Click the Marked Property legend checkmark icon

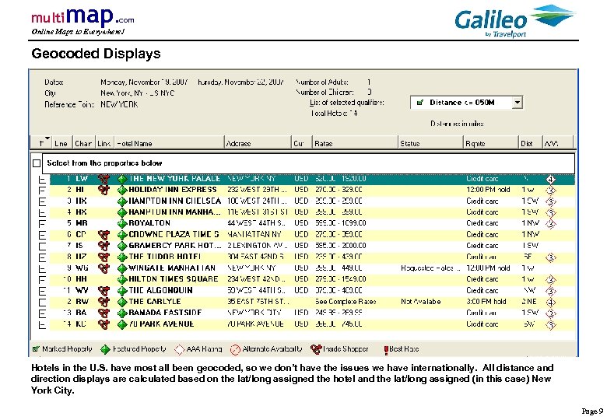[x=36, y=349]
